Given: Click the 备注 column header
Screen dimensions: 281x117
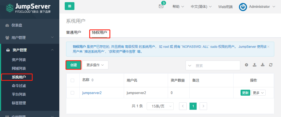Looking at the screenshot, I should click(196, 81).
